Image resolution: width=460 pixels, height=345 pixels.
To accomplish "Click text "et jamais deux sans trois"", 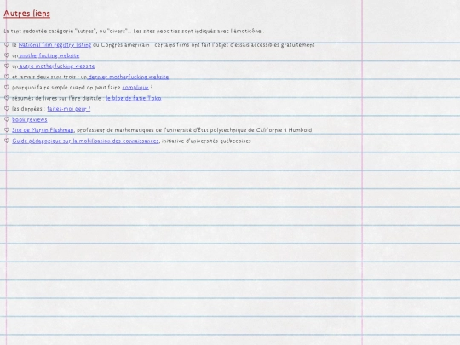I will click(x=44, y=77).
